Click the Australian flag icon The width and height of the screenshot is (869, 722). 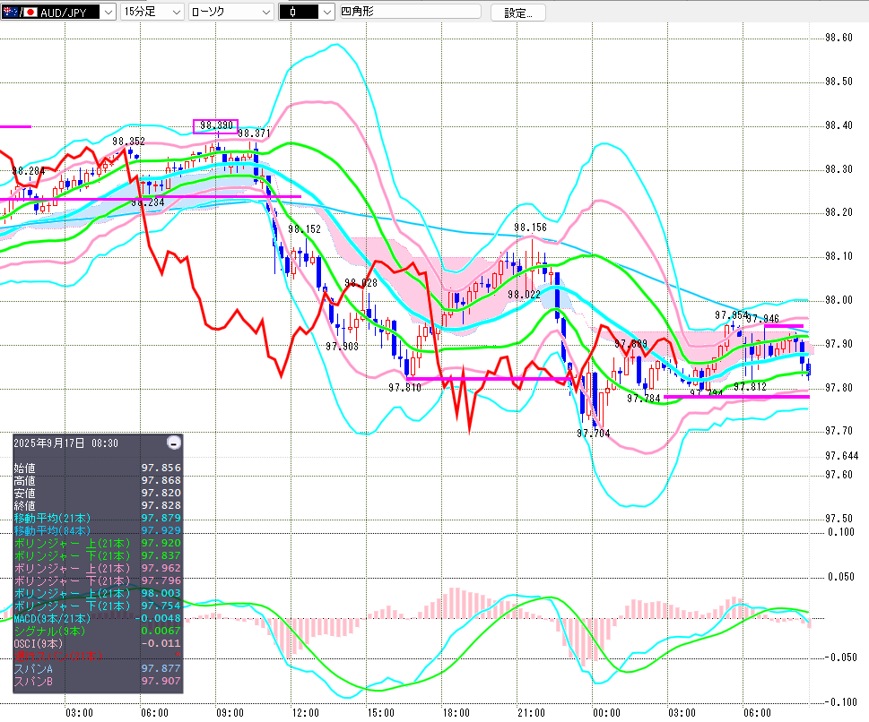click(x=12, y=12)
